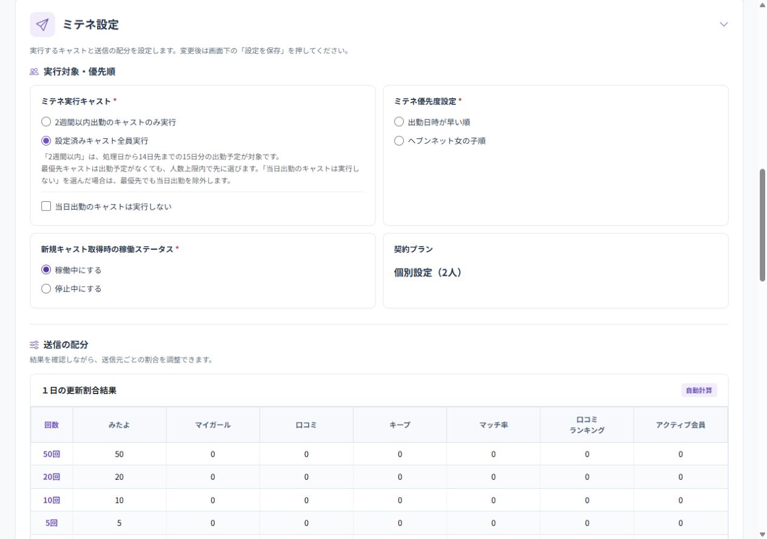
Task: Click みたよ value 20 in 20回 row
Action: (x=119, y=477)
